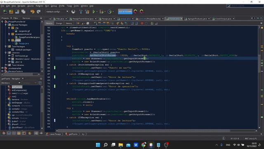Click the Undo arrow icon
The width and height of the screenshot is (264, 149).
coord(32,12)
